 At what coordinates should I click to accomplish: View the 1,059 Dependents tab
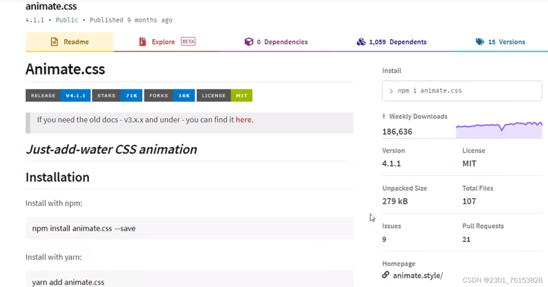tap(392, 42)
